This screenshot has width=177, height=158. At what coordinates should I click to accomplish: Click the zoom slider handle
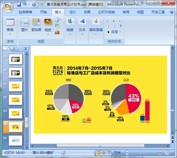pyautogui.click(x=140, y=153)
